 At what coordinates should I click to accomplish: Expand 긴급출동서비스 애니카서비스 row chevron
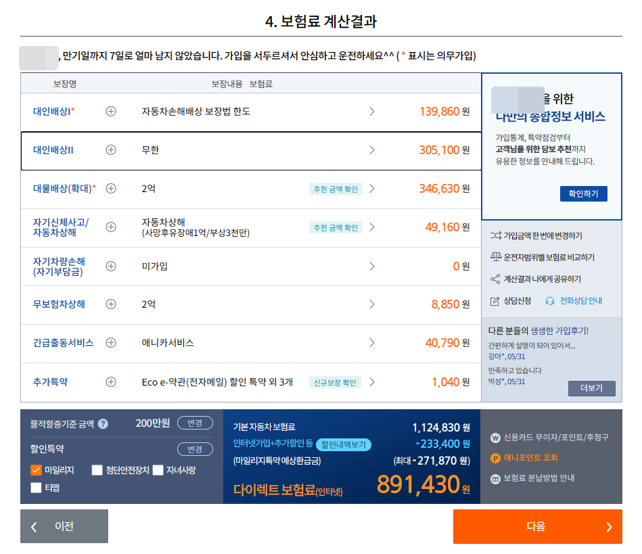[x=372, y=342]
